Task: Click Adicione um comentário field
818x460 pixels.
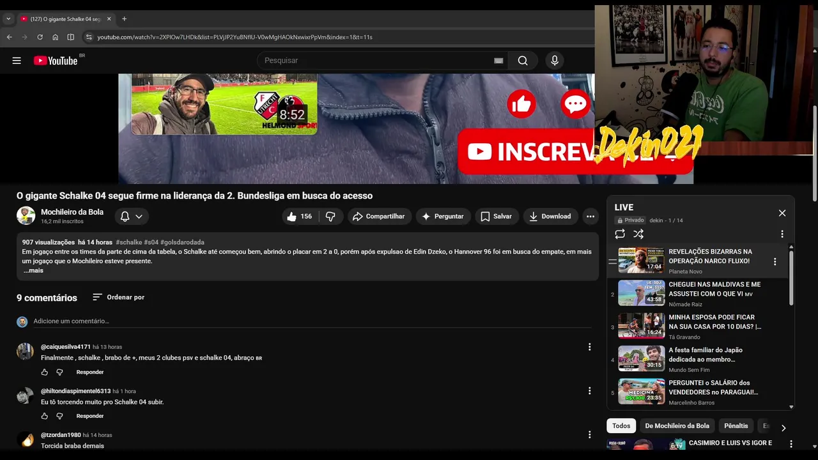Action: tap(312, 321)
